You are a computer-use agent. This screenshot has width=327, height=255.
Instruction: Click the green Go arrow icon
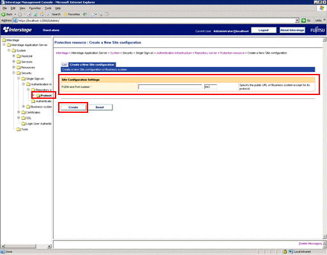pos(303,20)
